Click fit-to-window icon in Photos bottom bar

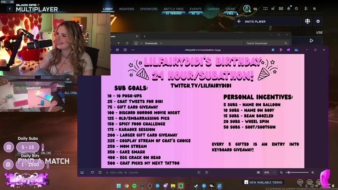tap(199, 173)
